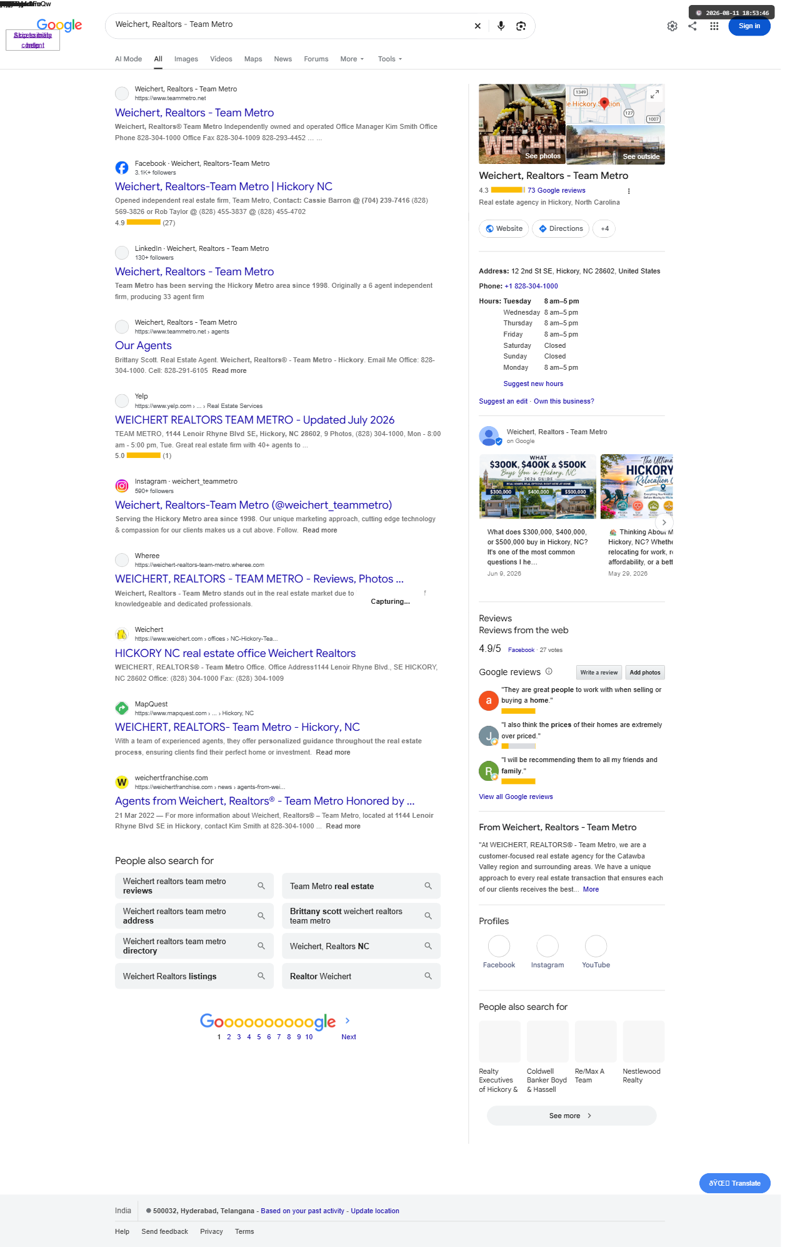790x1247 pixels.
Task: Open the Tools dropdown
Action: tap(390, 59)
